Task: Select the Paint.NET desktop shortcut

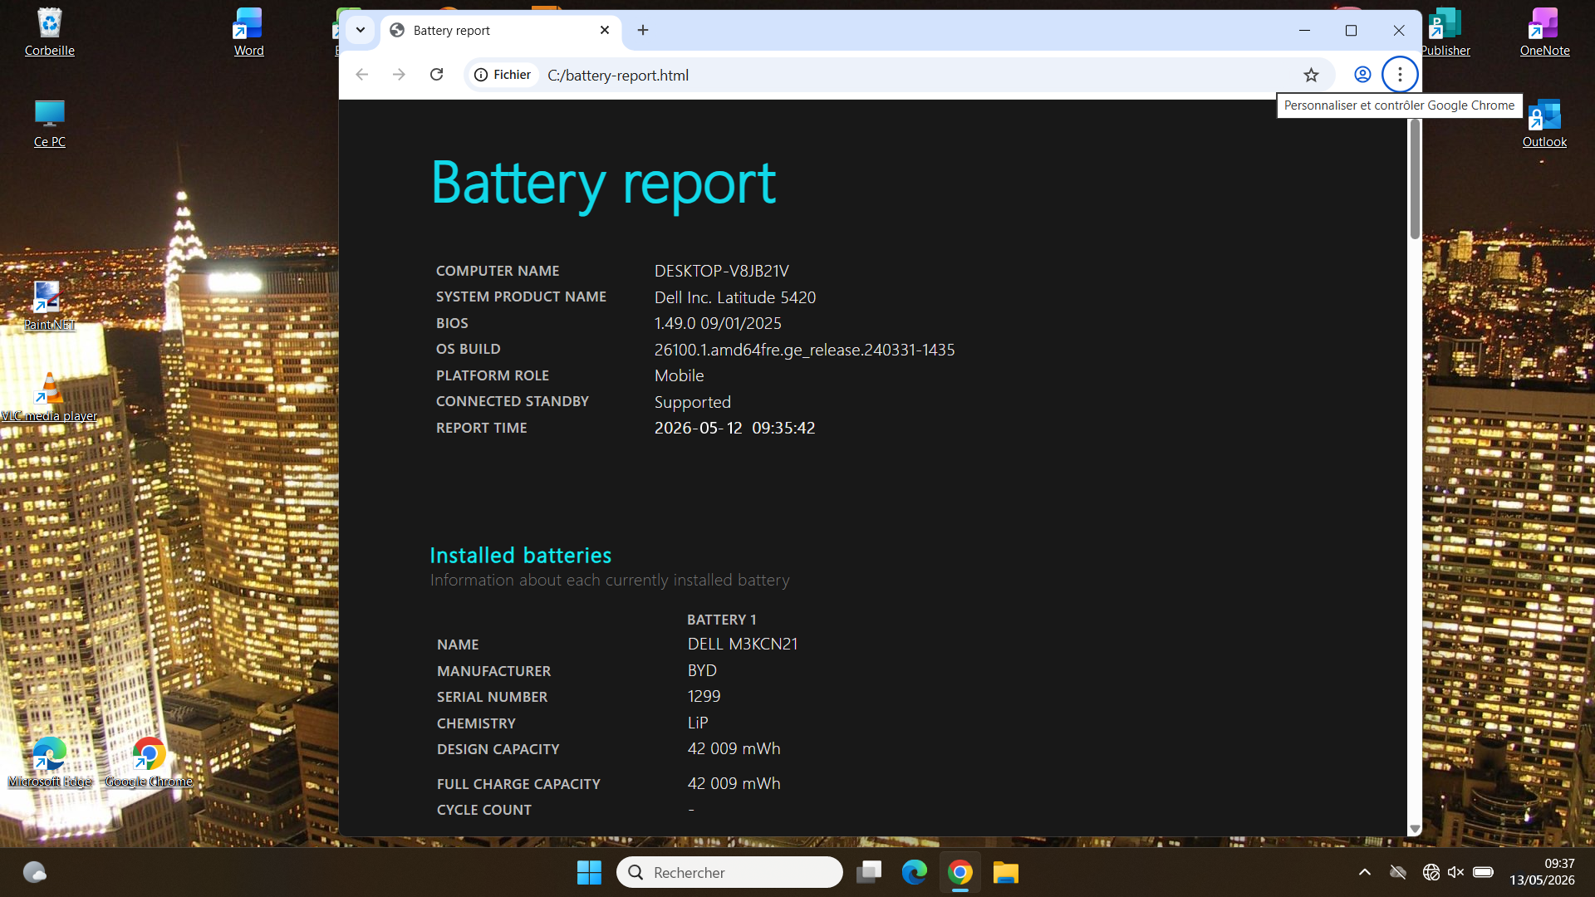Action: coord(50,306)
